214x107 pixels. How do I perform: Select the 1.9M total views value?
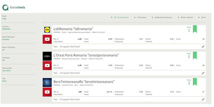click(110, 65)
